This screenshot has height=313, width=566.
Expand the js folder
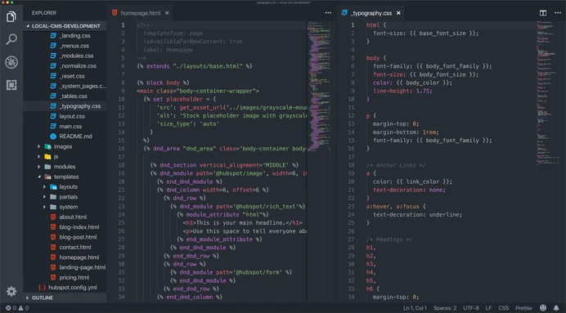click(65, 157)
